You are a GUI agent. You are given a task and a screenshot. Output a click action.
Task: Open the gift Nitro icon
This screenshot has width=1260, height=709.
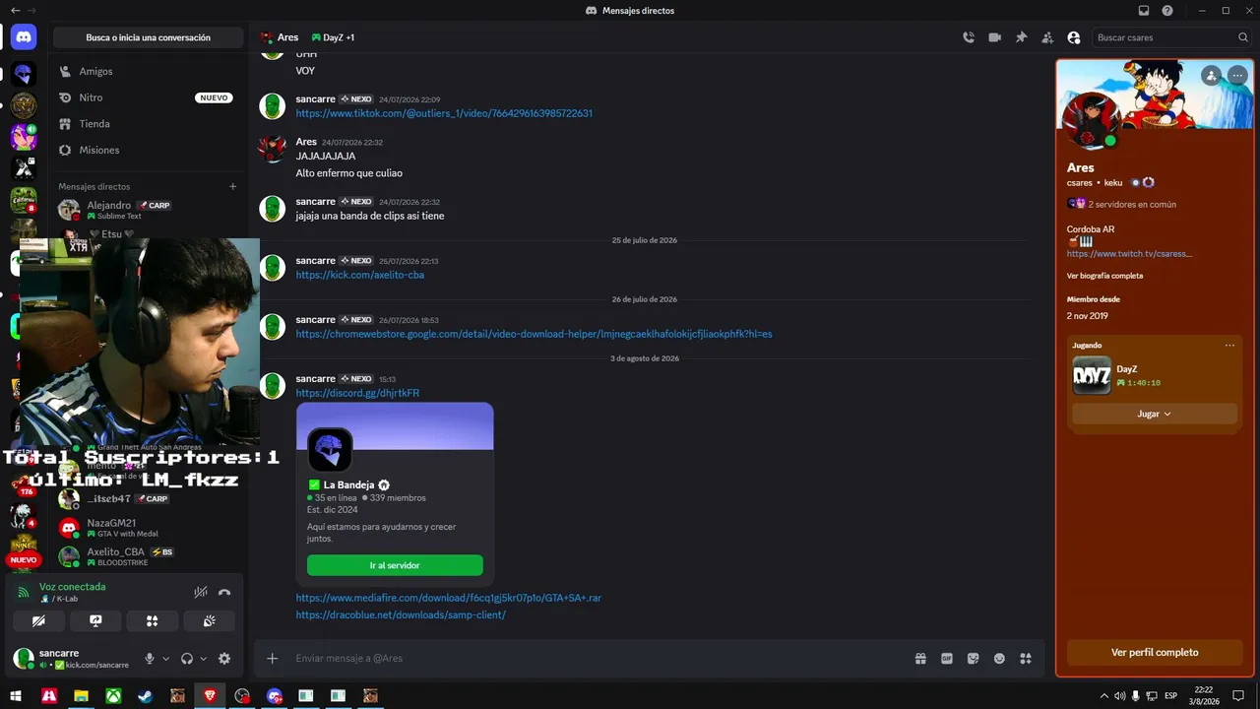tap(920, 658)
